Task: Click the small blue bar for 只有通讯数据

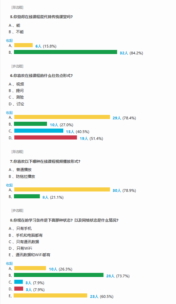Action: (18, 282)
